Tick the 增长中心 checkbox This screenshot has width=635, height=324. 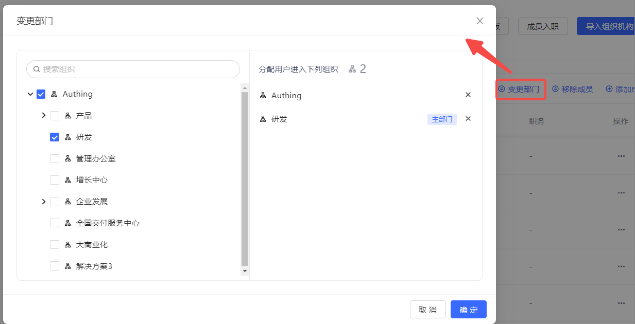pos(55,180)
